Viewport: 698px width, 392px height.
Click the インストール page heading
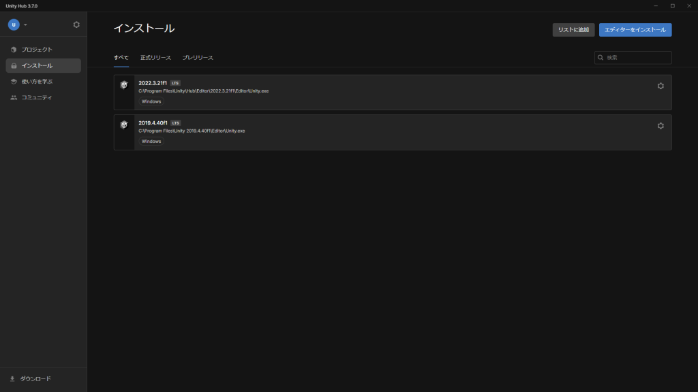(145, 29)
